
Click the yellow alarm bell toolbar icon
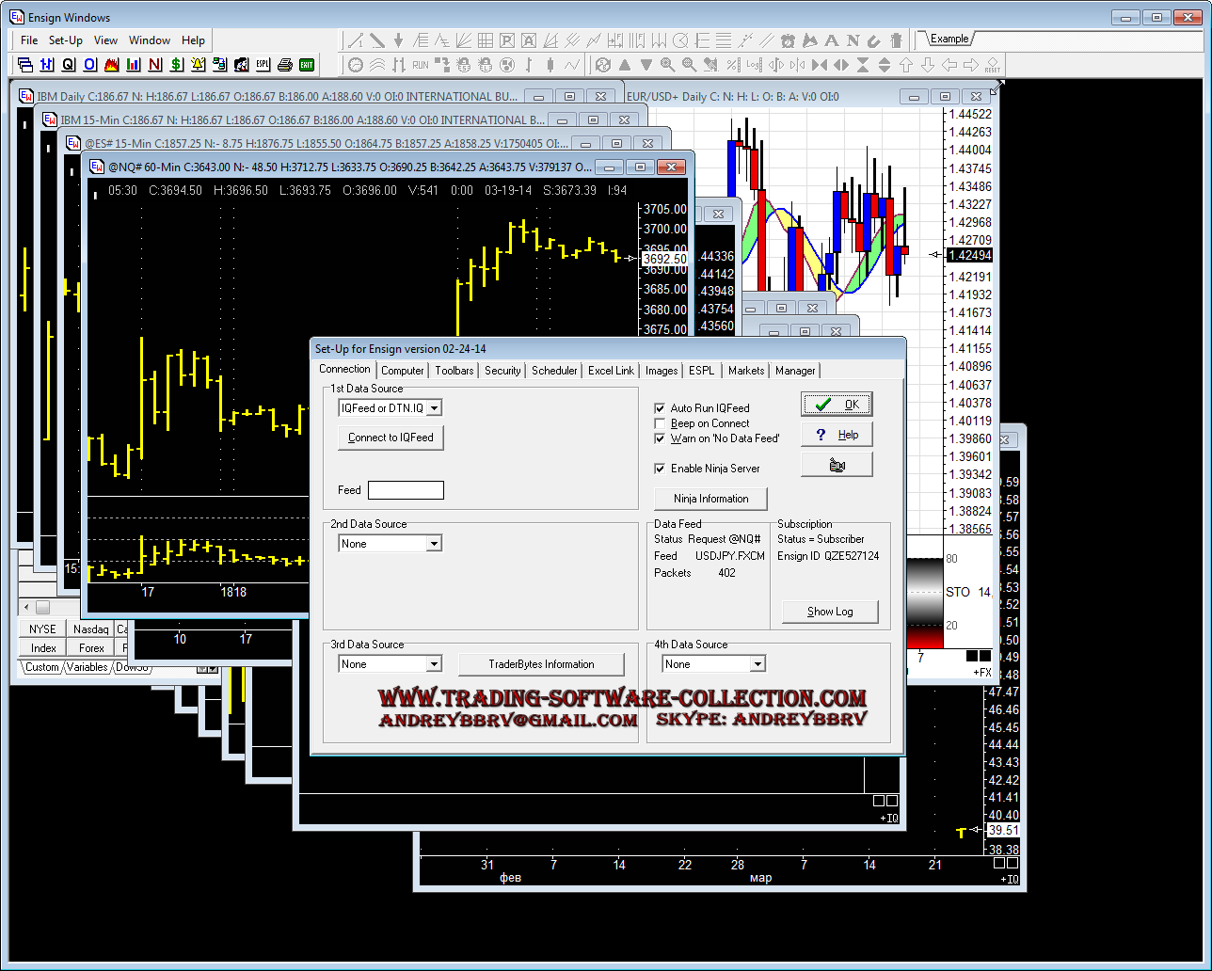(199, 65)
